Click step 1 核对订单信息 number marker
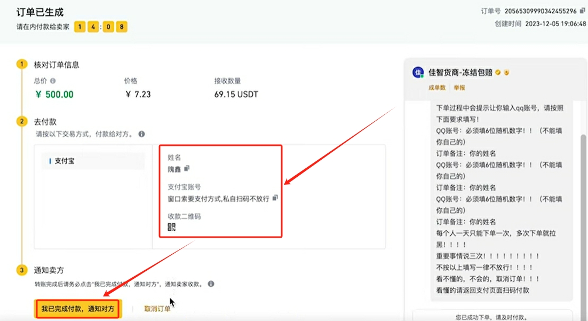Screen dimensions: 588x321 coord(22,64)
